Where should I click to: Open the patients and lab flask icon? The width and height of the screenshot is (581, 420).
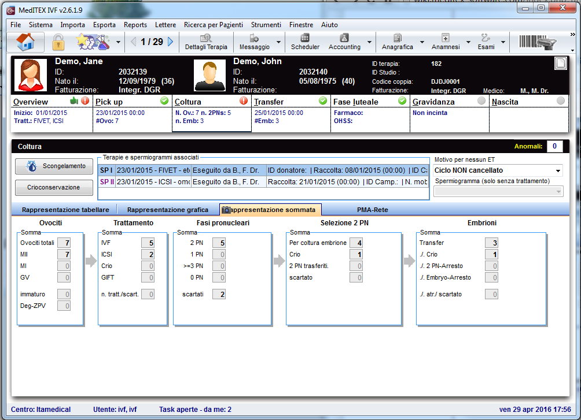(93, 42)
